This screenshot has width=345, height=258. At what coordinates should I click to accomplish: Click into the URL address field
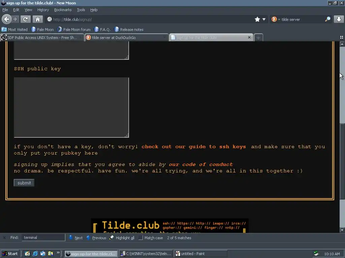pyautogui.click(x=152, y=19)
